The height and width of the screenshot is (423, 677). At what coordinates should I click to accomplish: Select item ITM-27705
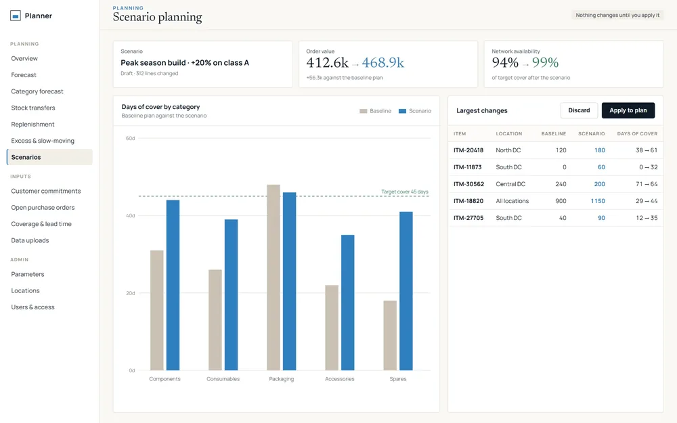[x=468, y=218]
